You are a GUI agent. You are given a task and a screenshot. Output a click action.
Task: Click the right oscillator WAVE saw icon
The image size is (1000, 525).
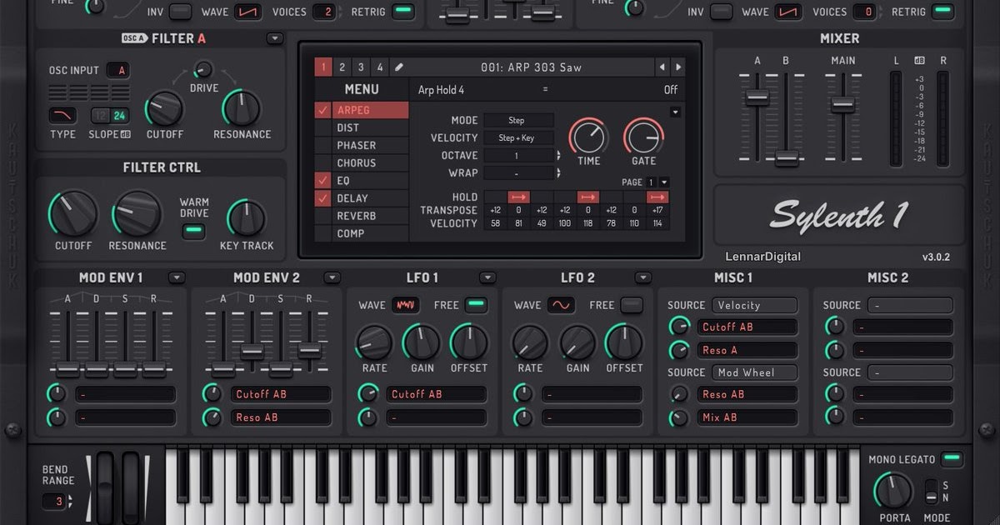[x=788, y=12]
